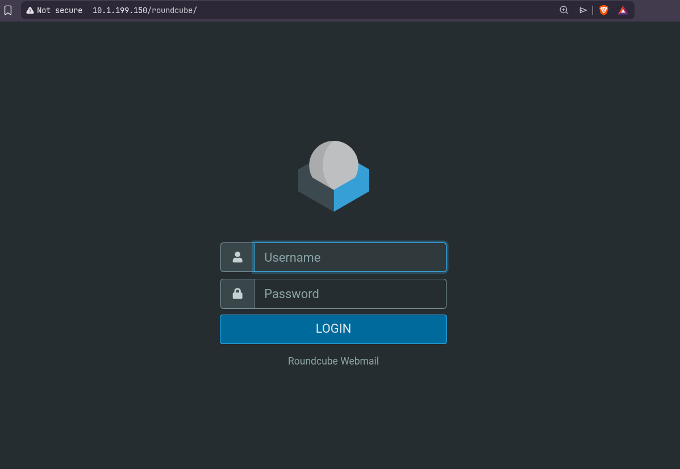
Task: Click the Roundcube Webmail footer text
Action: [x=333, y=361]
